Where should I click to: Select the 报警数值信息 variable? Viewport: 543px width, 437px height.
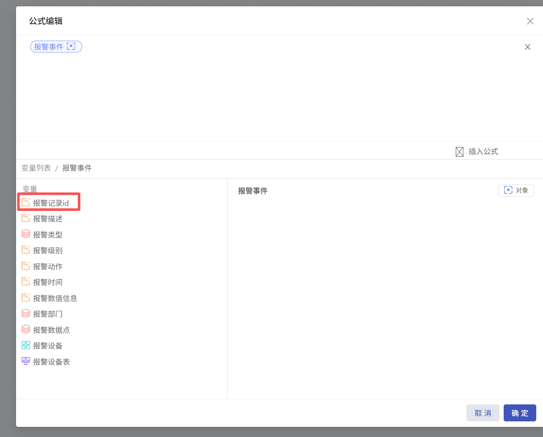(x=55, y=298)
